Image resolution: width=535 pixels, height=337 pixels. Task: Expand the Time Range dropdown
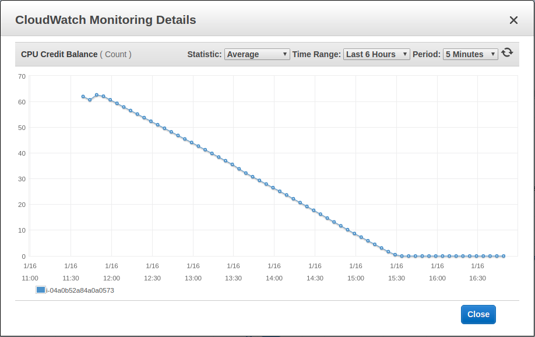pos(376,54)
